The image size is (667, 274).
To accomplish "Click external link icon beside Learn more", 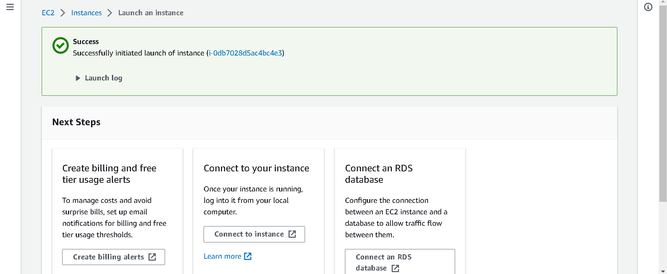I will point(248,256).
